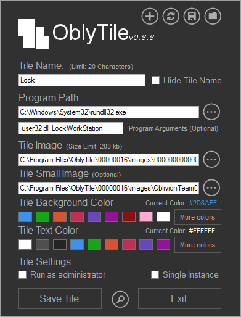Select dark red tile background color swatch
Image resolution: width=241 pixels, height=317 pixels.
(x=129, y=217)
